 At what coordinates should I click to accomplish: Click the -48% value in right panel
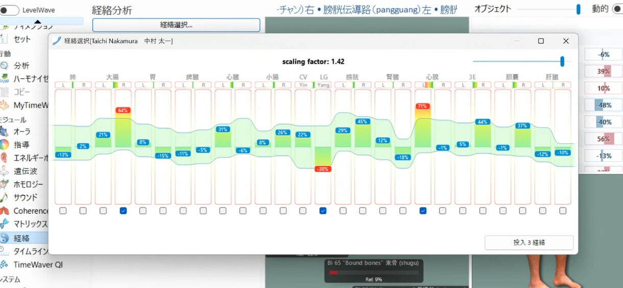pyautogui.click(x=604, y=105)
